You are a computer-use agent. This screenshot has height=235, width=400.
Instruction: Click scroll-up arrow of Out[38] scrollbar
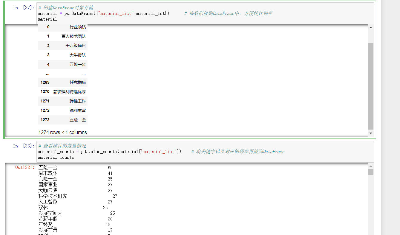coord(371,166)
